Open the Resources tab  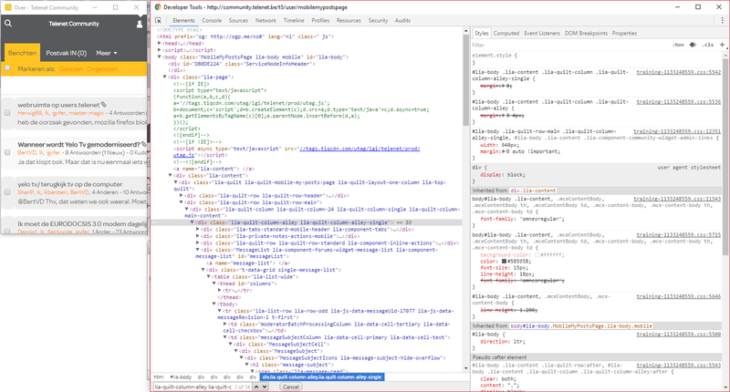(x=349, y=20)
